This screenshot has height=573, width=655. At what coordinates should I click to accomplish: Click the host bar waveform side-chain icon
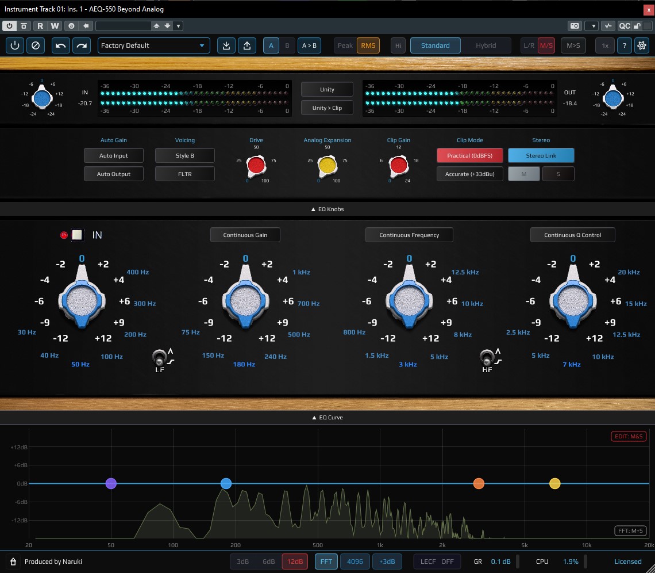(608, 26)
